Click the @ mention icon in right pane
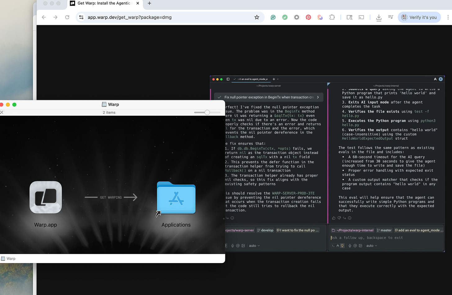 tap(355, 245)
